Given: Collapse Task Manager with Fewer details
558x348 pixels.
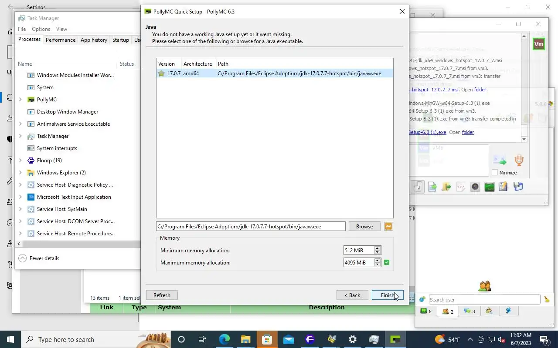Looking at the screenshot, I should [x=39, y=258].
